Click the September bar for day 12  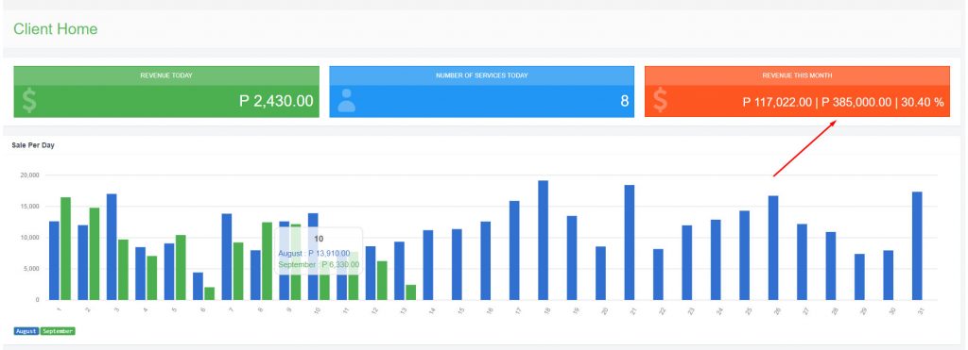pos(382,280)
